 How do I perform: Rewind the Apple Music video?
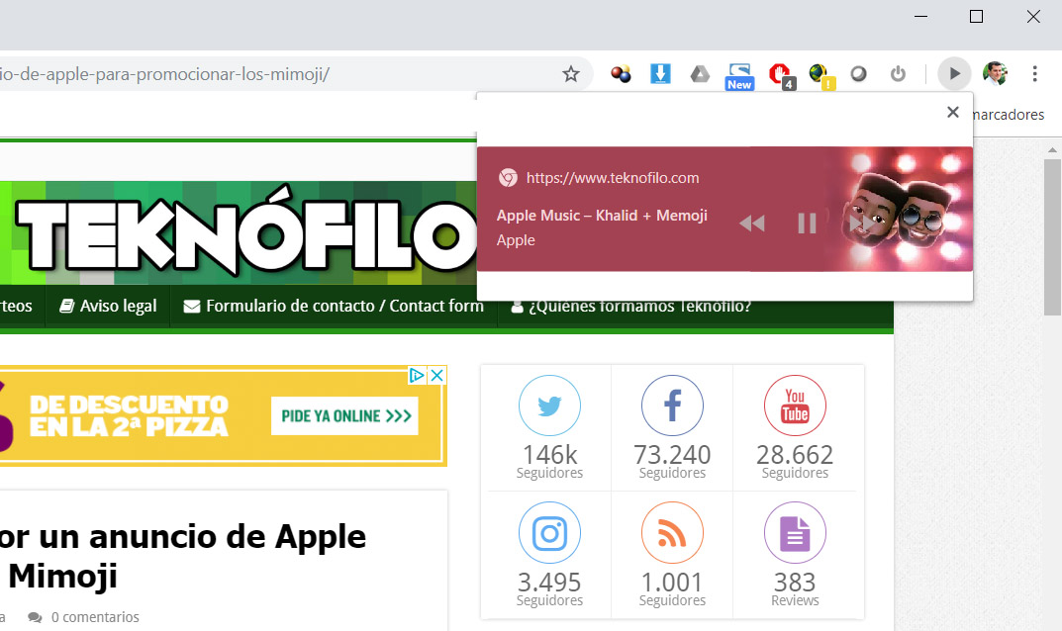pyautogui.click(x=752, y=224)
